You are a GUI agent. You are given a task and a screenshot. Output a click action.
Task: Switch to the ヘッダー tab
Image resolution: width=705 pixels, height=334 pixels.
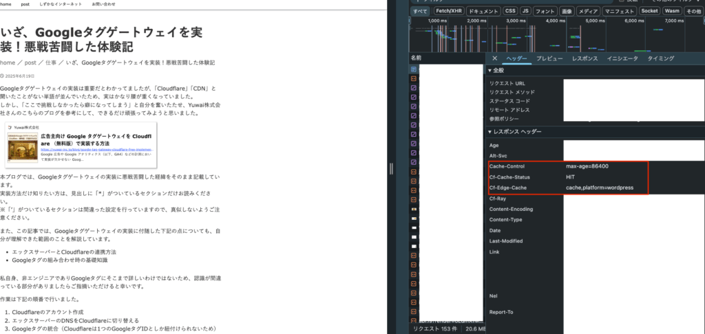pos(516,58)
